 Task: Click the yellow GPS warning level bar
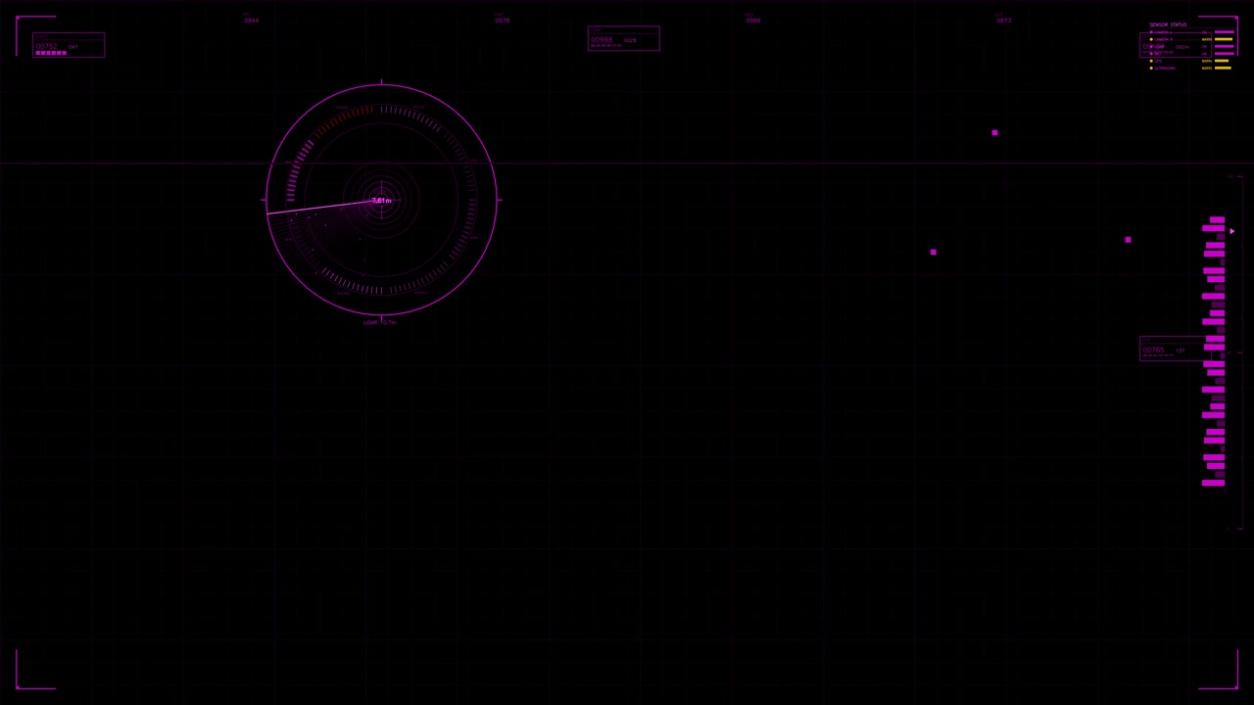(x=1222, y=61)
